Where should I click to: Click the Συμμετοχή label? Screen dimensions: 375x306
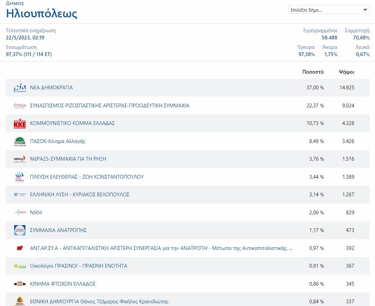click(357, 31)
